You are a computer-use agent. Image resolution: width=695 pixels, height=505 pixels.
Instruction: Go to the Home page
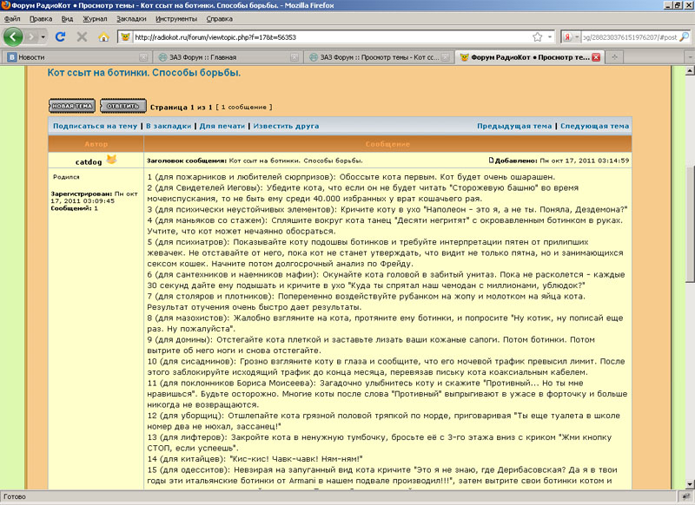click(103, 37)
